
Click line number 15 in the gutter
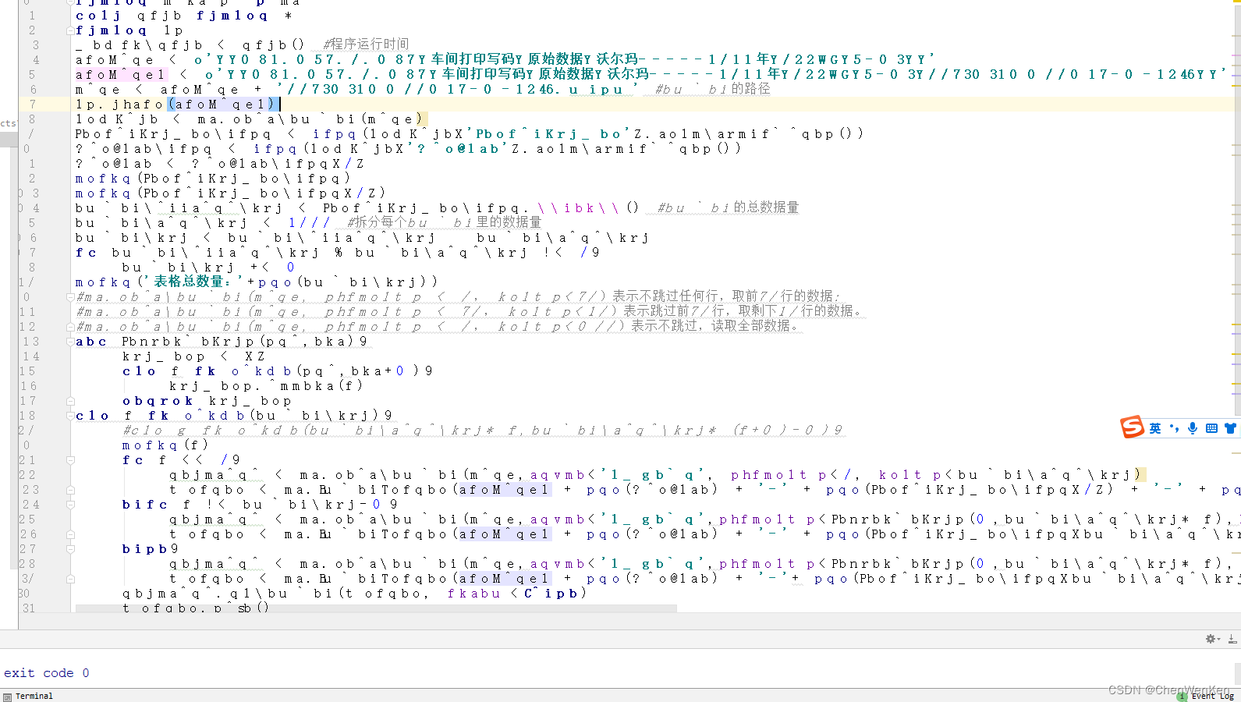28,371
